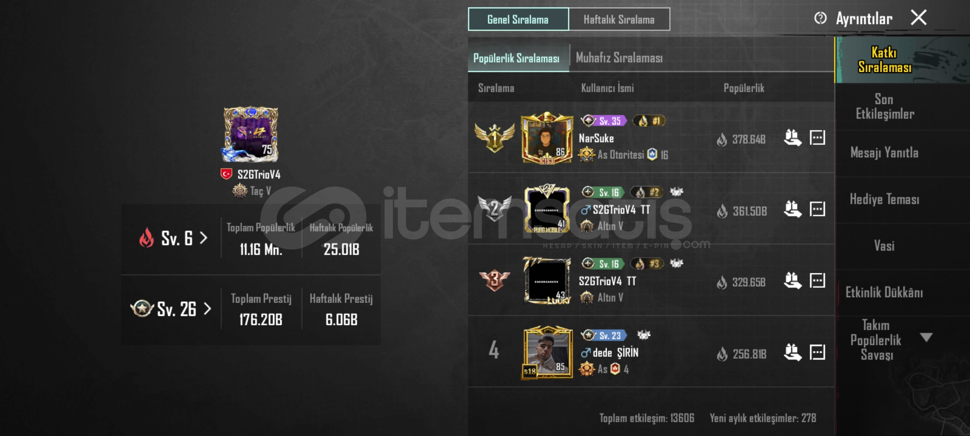Screen dimensions: 970x436
Task: Expand the Sv. 6 popularity level chevron
Action: tap(204, 238)
